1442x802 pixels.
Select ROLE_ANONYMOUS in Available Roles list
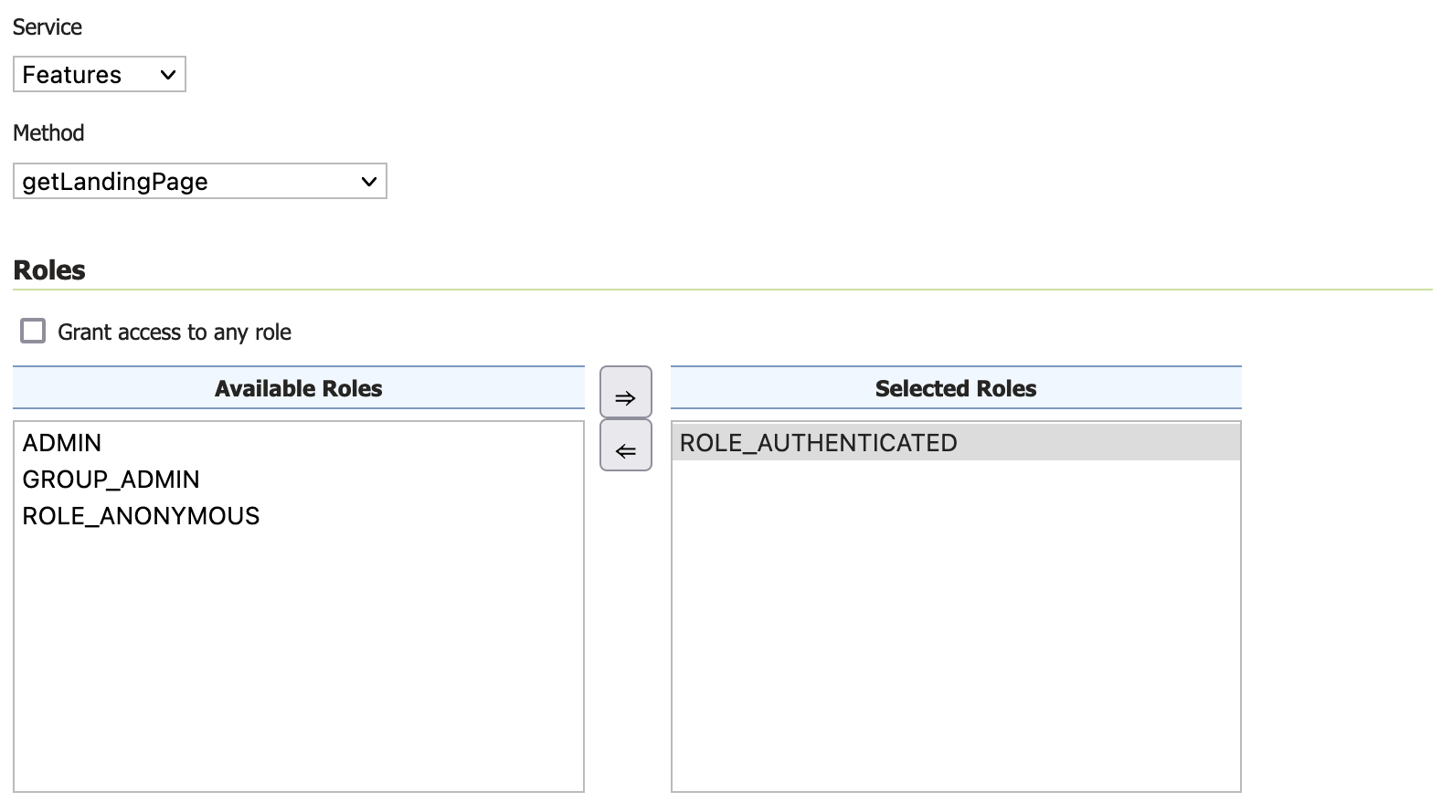141,516
